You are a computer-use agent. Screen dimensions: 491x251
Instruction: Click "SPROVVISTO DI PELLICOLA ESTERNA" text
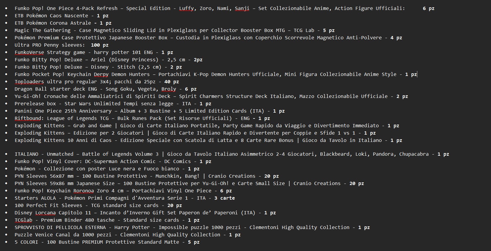tap(60, 228)
